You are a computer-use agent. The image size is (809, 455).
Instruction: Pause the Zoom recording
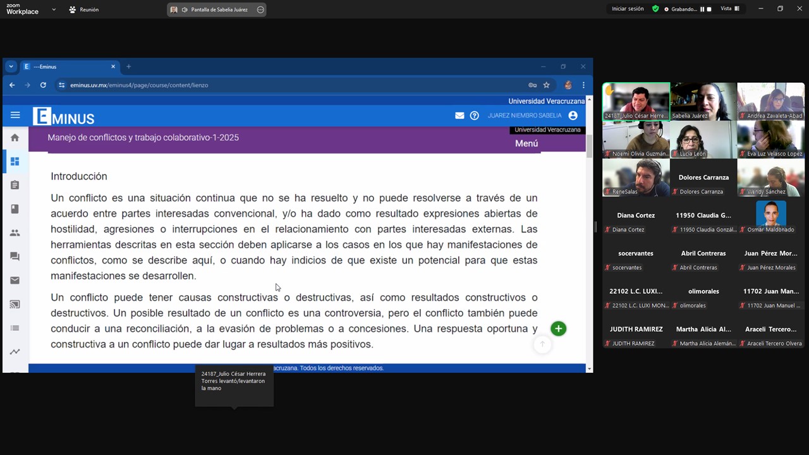[x=702, y=9]
